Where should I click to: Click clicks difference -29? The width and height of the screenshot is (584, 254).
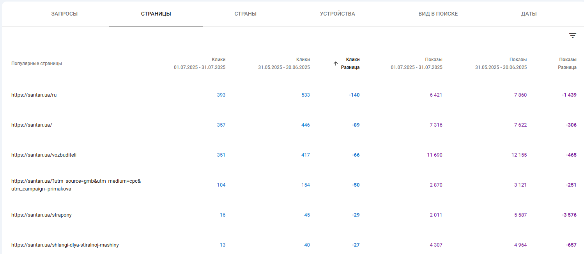(x=356, y=215)
